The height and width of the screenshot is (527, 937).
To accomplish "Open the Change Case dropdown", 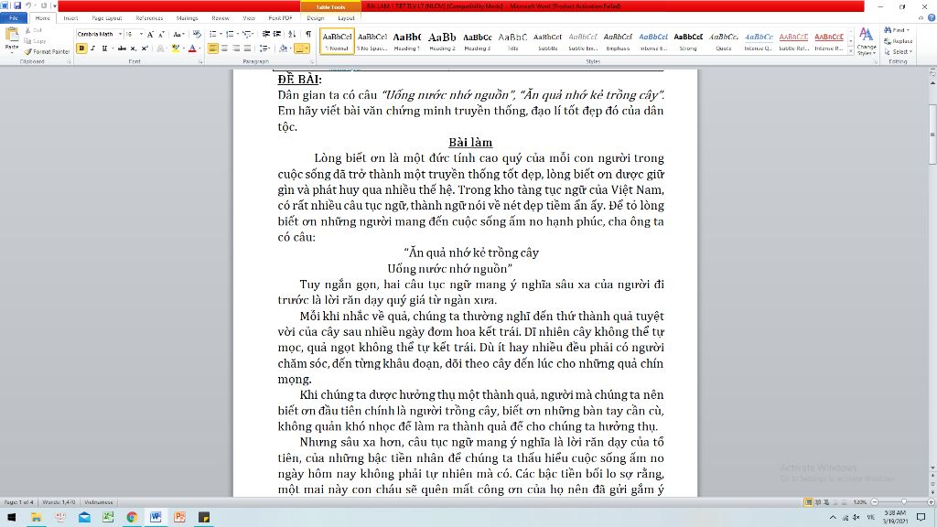I will pos(178,35).
